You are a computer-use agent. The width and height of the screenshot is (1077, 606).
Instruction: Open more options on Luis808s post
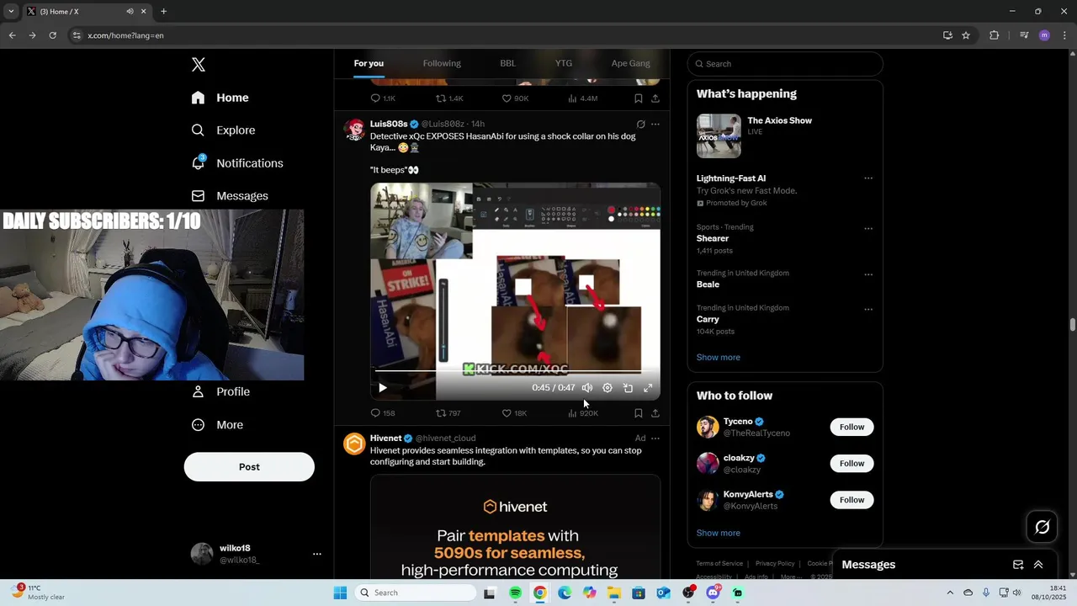(x=655, y=124)
